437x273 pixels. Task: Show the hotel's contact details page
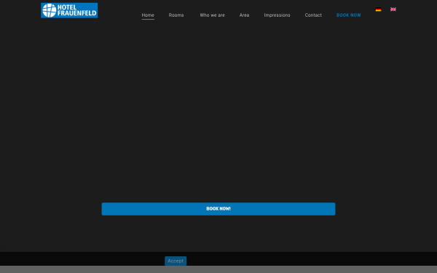[313, 15]
